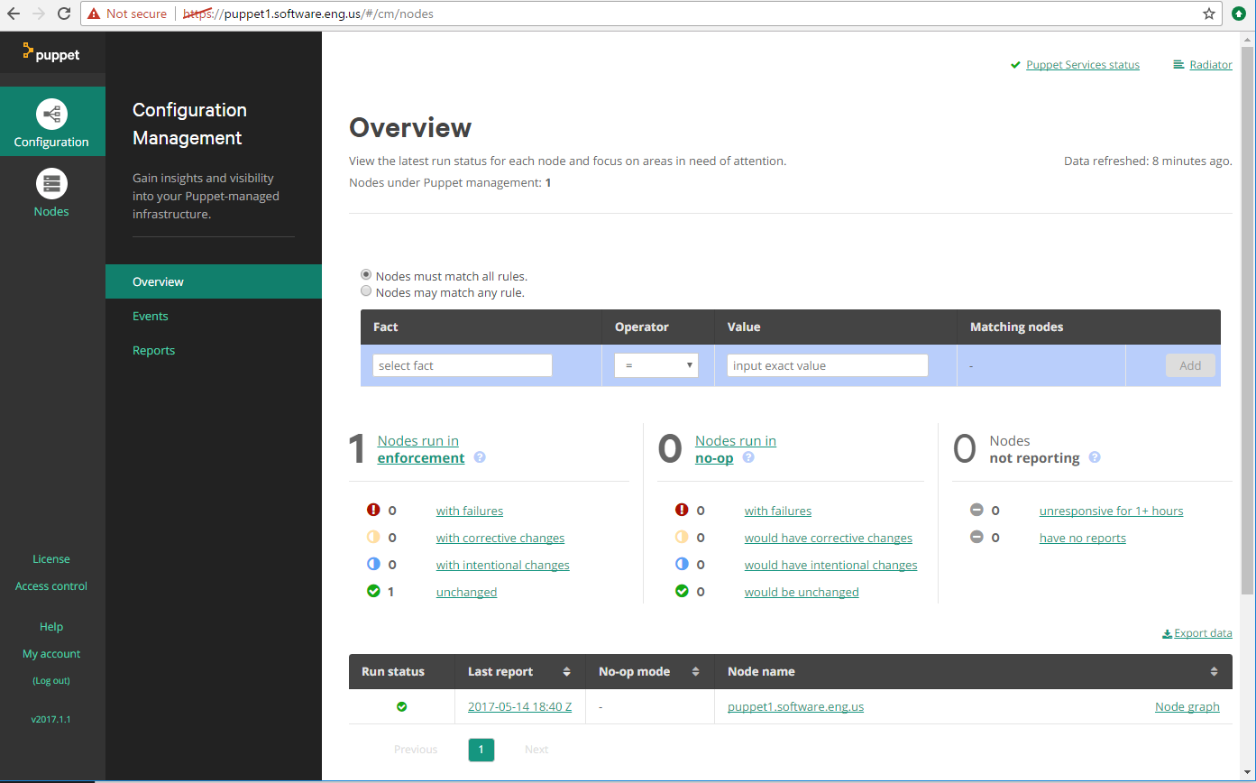Select 'Nodes must match all rules' radio
Screen dimensions: 1256x783
(x=366, y=274)
